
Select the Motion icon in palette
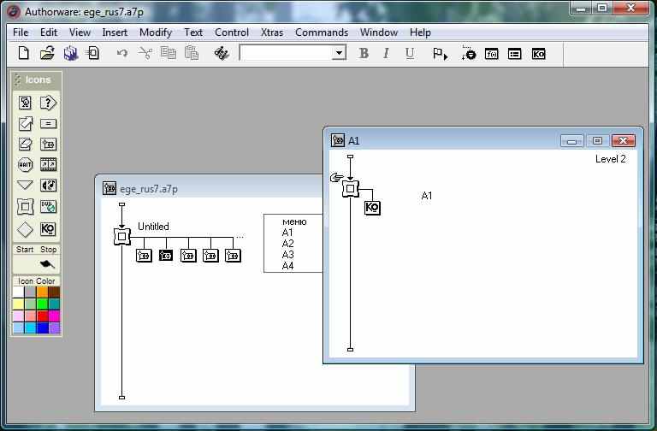pyautogui.click(x=25, y=123)
